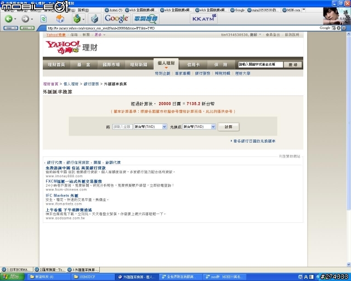Click the Home house icon
This screenshot has height=281, width=351.
coord(60,19)
